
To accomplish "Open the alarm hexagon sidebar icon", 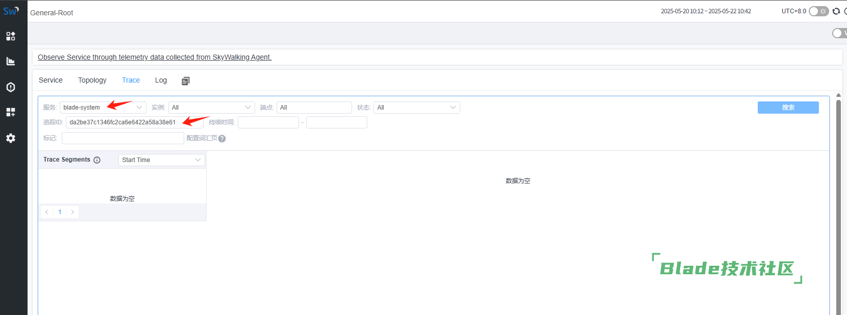I will [x=11, y=87].
